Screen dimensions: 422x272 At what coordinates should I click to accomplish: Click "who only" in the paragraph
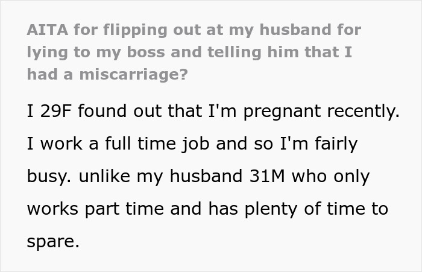331,177
